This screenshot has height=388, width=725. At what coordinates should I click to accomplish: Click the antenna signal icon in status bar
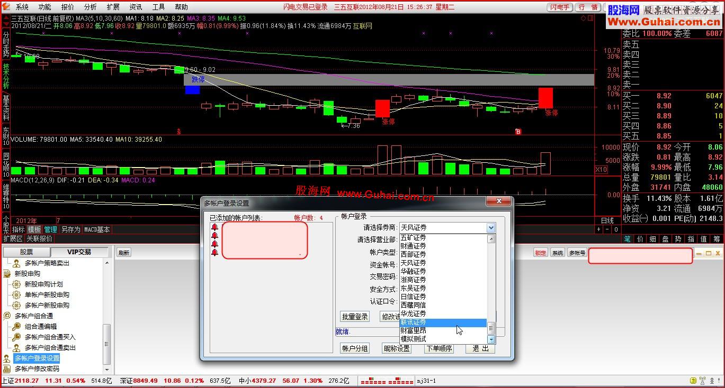pos(703,381)
